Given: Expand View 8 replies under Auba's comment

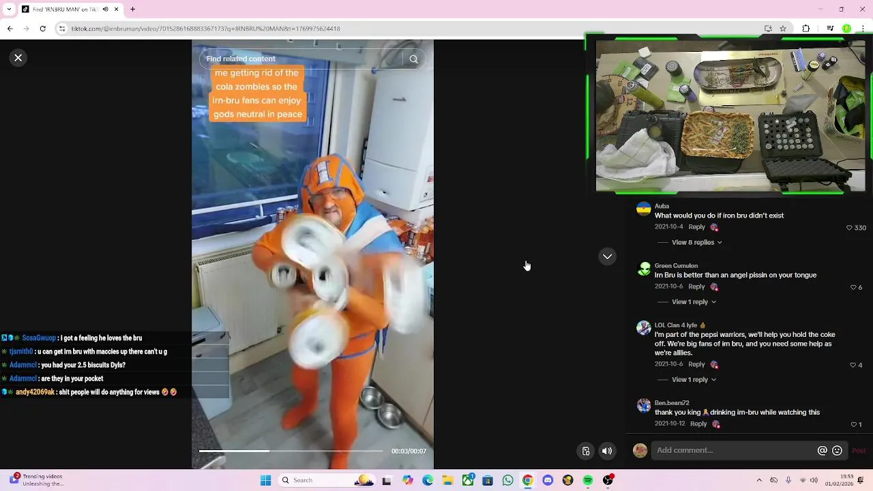Looking at the screenshot, I should coord(696,242).
